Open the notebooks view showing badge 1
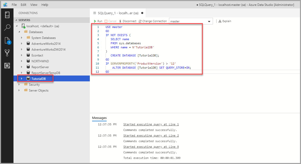The image size is (301, 164). 7,39
